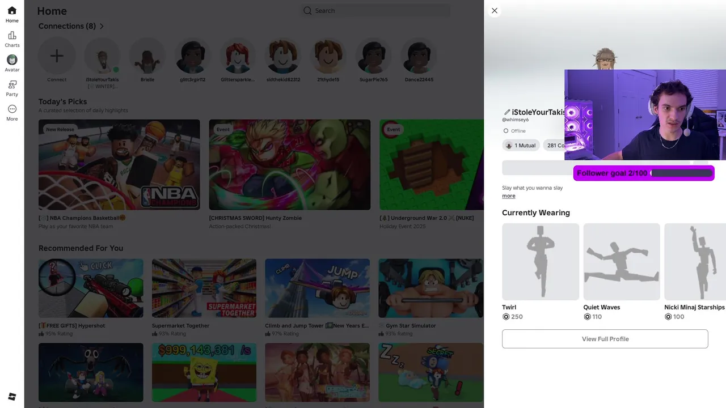Open Gym Star Simulator thumbnail
Image resolution: width=726 pixels, height=408 pixels.
click(x=431, y=288)
